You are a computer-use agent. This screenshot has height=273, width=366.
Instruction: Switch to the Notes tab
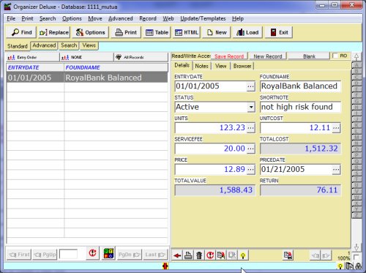201,66
